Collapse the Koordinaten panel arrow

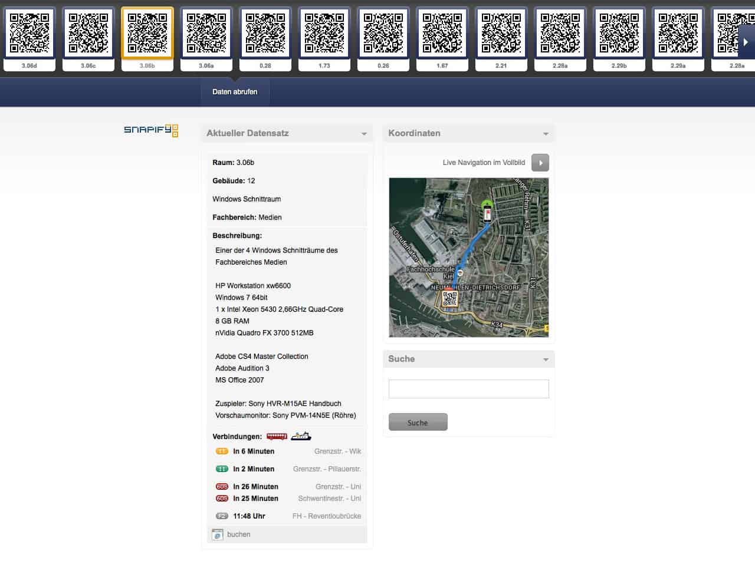(546, 134)
